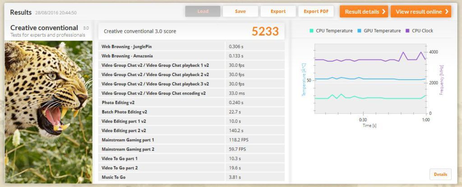Click the Creative conventional 3.0 score label

pos(140,31)
